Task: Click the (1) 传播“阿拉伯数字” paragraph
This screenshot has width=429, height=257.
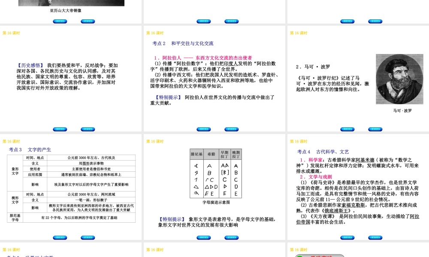Action: pos(213,66)
